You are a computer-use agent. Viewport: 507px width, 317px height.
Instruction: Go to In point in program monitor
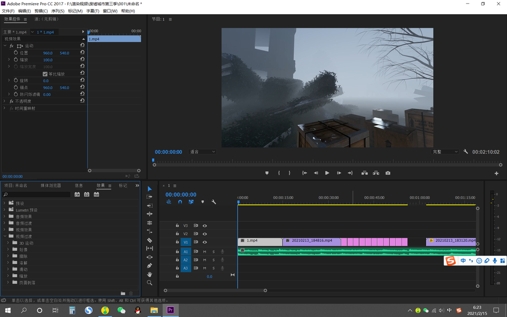click(x=304, y=173)
